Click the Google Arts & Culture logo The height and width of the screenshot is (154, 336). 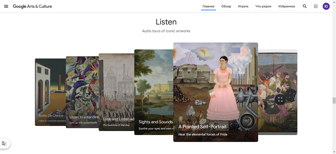point(32,6)
